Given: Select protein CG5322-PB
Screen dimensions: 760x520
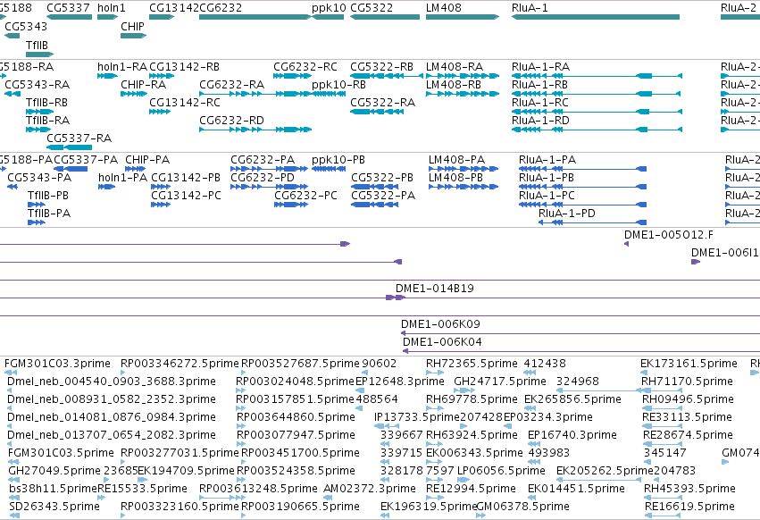Looking at the screenshot, I should point(382,178).
